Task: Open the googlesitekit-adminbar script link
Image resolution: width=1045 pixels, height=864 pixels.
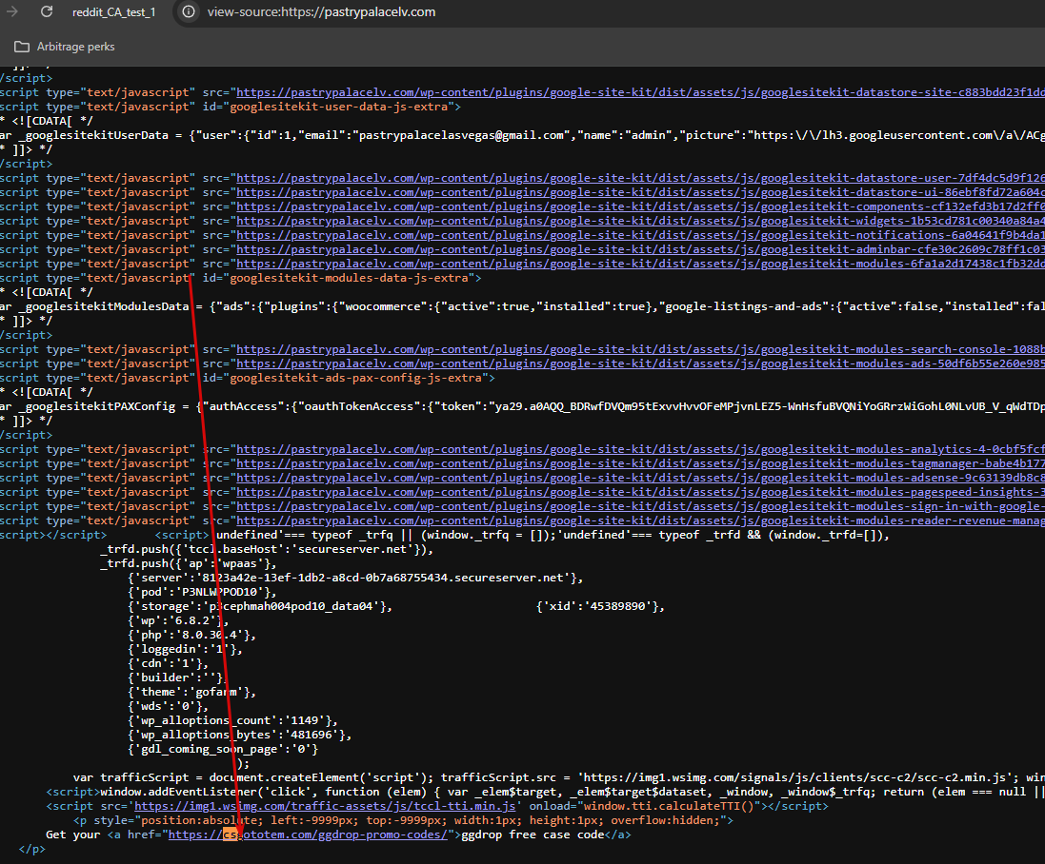Action: 640,249
